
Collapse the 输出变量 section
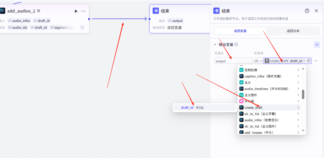[215, 45]
